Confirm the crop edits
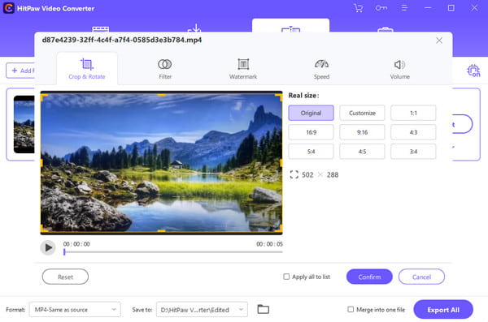Screen dimensions: 488x322 click(x=369, y=277)
